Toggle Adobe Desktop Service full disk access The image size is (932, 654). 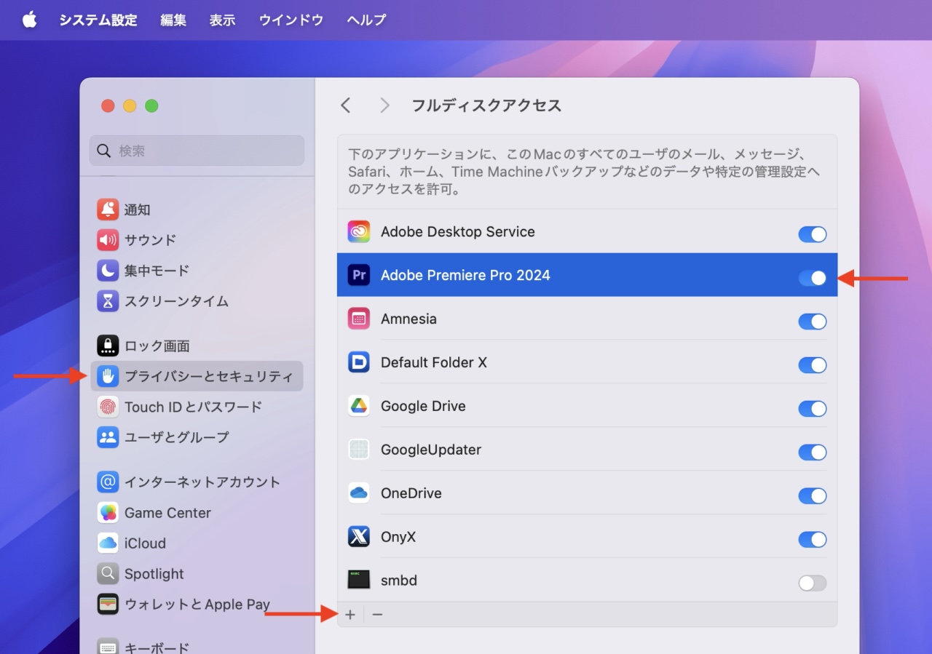[x=813, y=234]
